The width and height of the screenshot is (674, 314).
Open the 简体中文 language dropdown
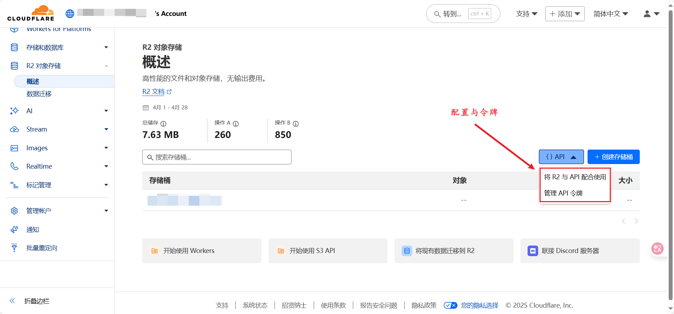[611, 14]
